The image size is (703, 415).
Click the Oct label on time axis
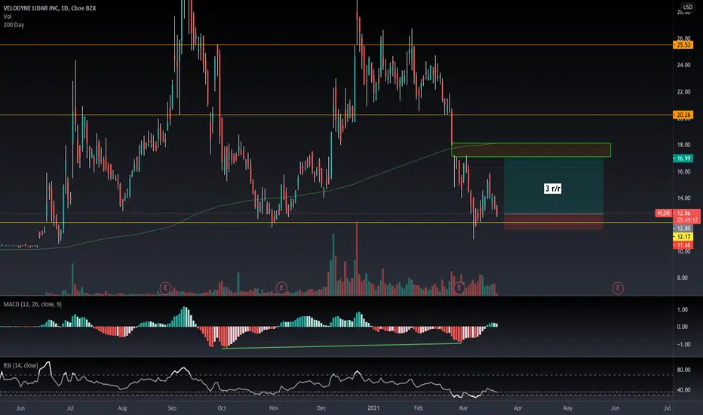tap(222, 407)
